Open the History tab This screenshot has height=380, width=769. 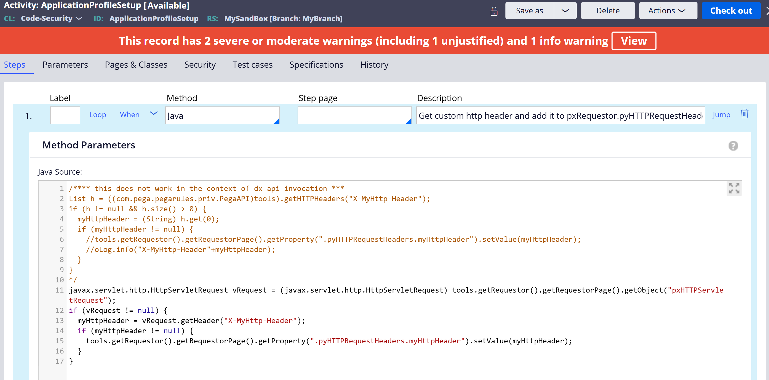click(x=374, y=65)
